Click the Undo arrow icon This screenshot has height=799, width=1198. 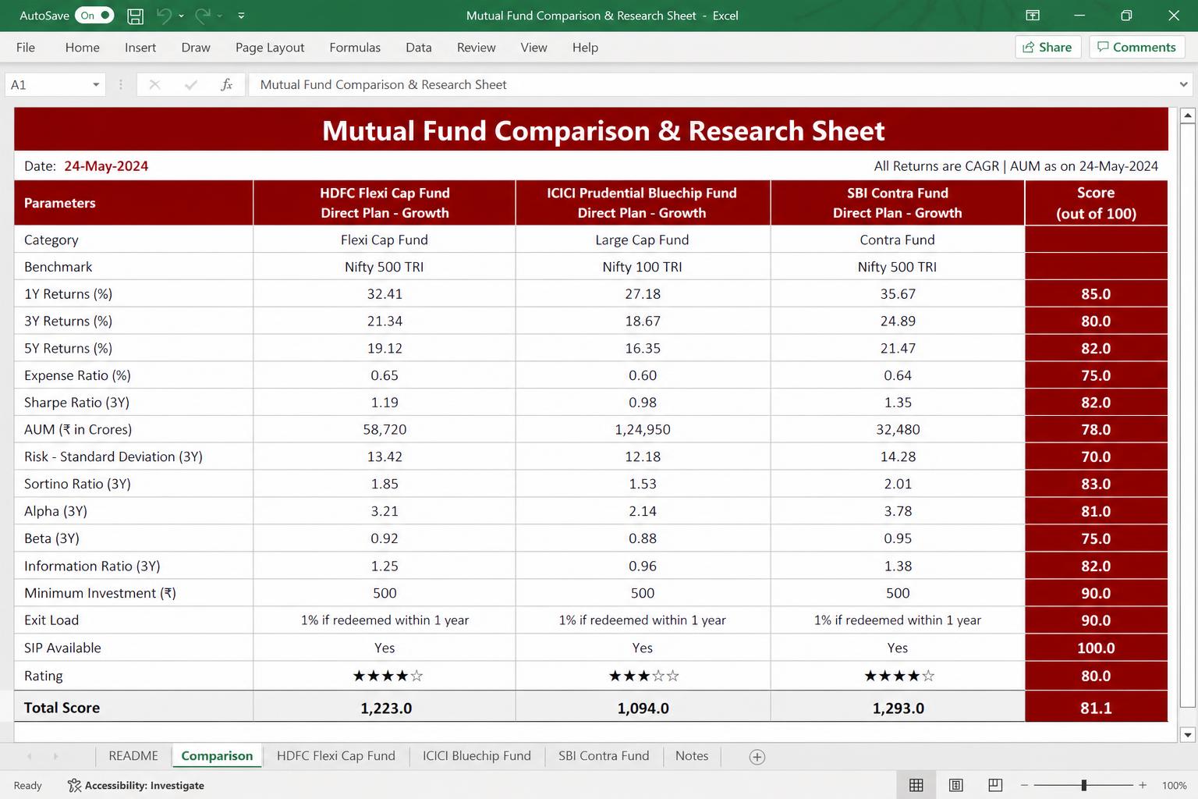[x=164, y=15]
